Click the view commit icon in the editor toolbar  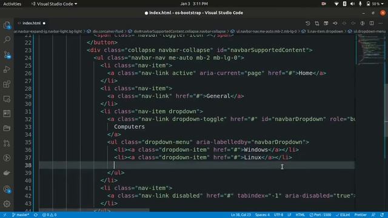pyautogui.click(x=335, y=23)
